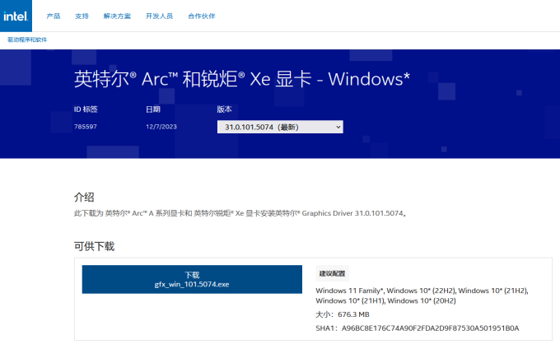Image resolution: width=560 pixels, height=349 pixels.
Task: Click the ID 标签 label
Action: [86, 109]
